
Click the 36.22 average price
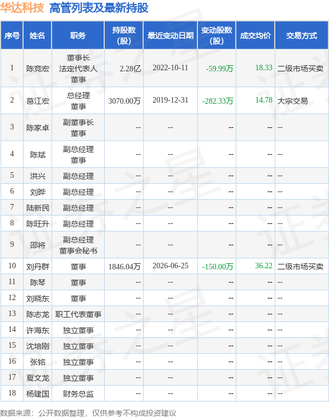tap(264, 266)
